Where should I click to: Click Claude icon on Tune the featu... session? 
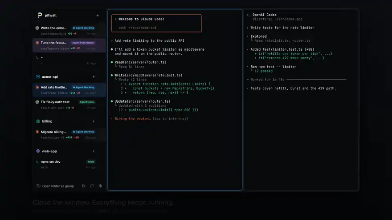(x=37, y=43)
